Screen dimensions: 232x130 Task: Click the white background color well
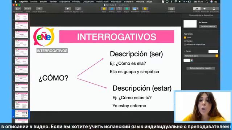(187, 60)
